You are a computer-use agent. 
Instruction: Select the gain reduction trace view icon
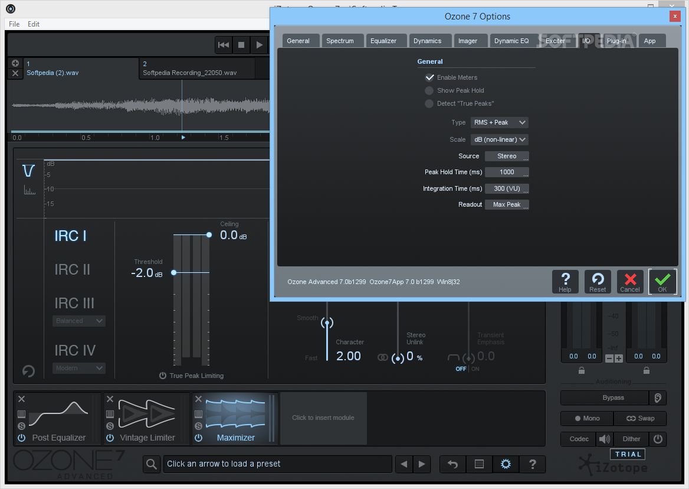click(28, 171)
